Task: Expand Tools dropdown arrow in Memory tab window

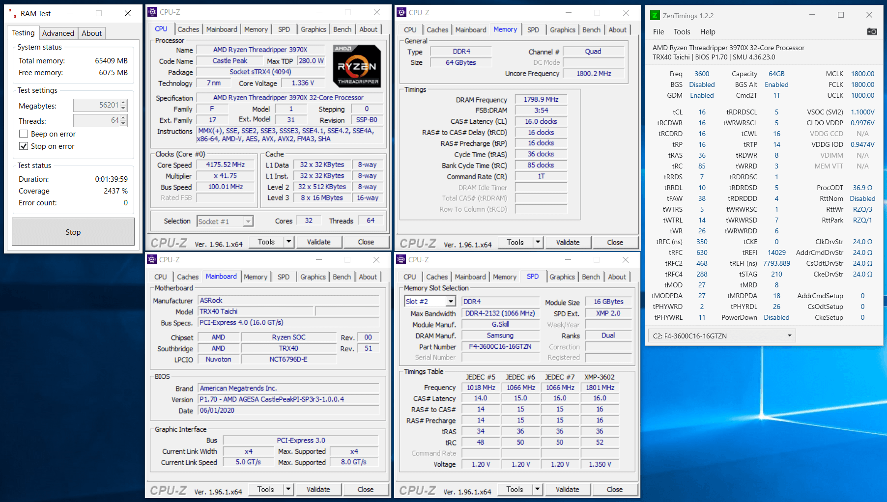Action: click(538, 242)
